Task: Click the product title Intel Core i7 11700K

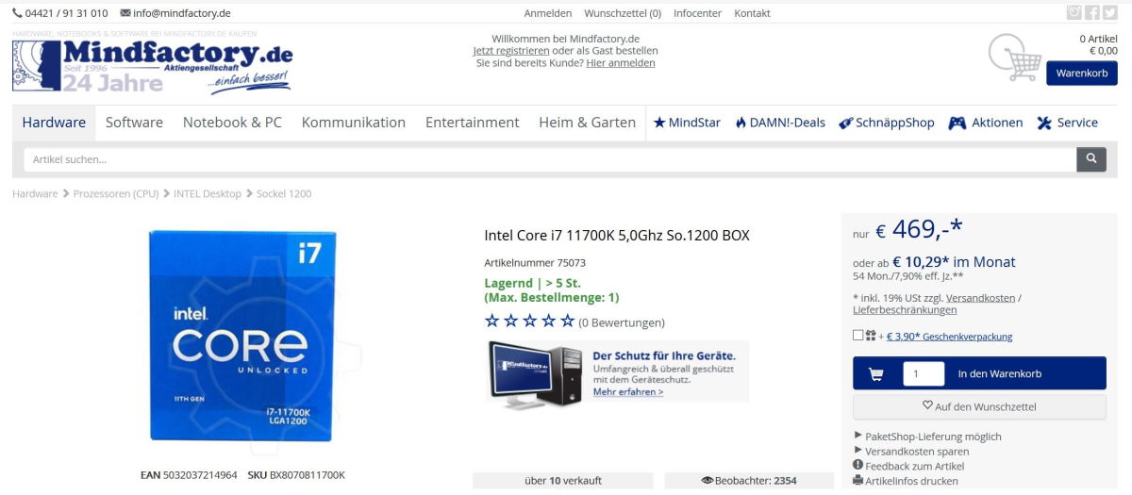Action: pyautogui.click(x=617, y=236)
